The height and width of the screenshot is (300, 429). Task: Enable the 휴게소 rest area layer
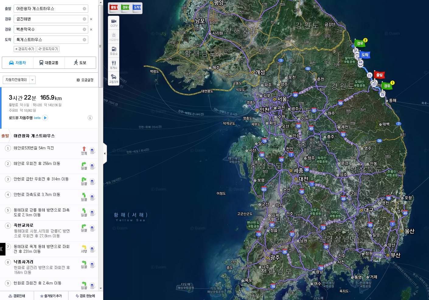pyautogui.click(x=113, y=65)
